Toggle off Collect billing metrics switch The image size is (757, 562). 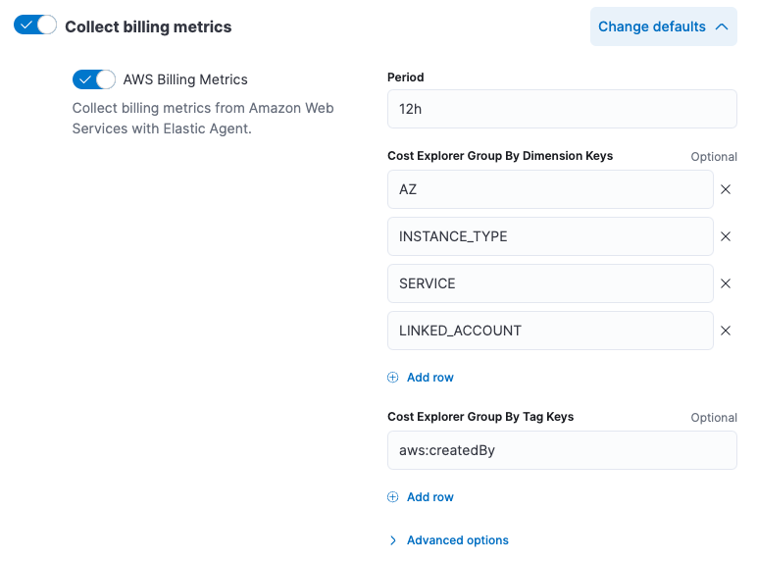35,26
